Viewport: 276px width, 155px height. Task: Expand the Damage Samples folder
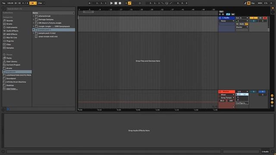(x=34, y=19)
